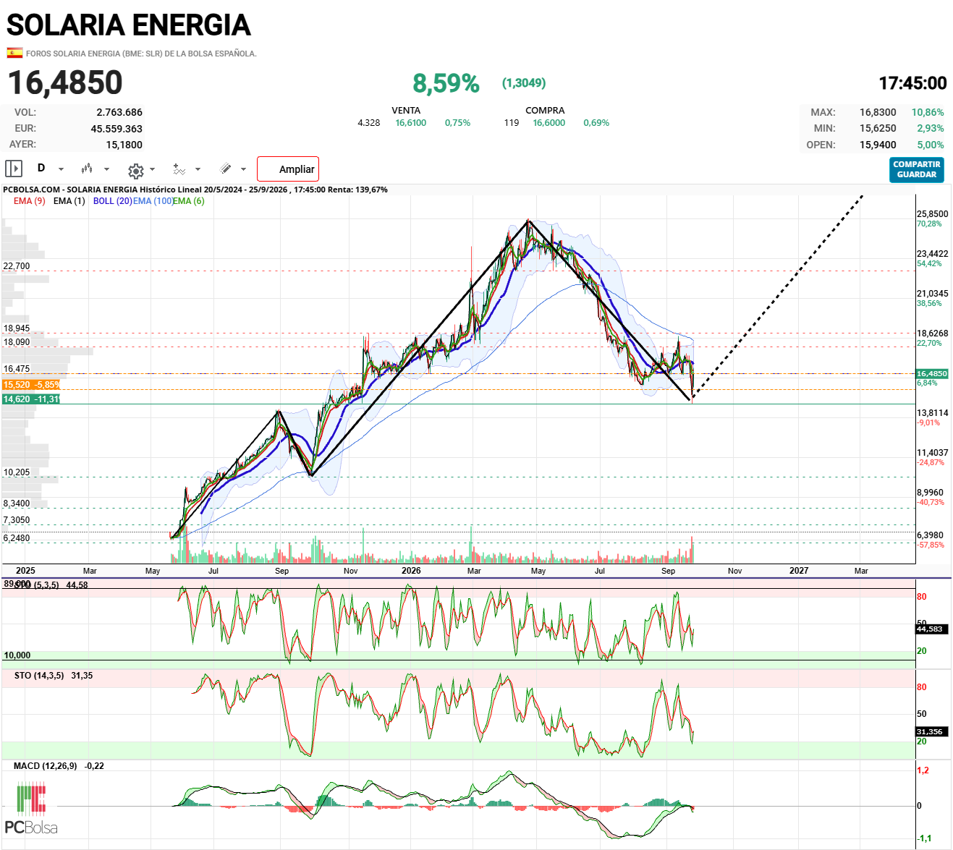The image size is (953, 850).
Task: Click the 7,3050 level label
Action: coord(17,520)
